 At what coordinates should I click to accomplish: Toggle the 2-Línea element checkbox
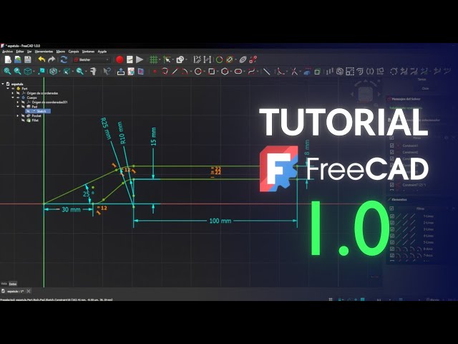pyautogui.click(x=392, y=223)
